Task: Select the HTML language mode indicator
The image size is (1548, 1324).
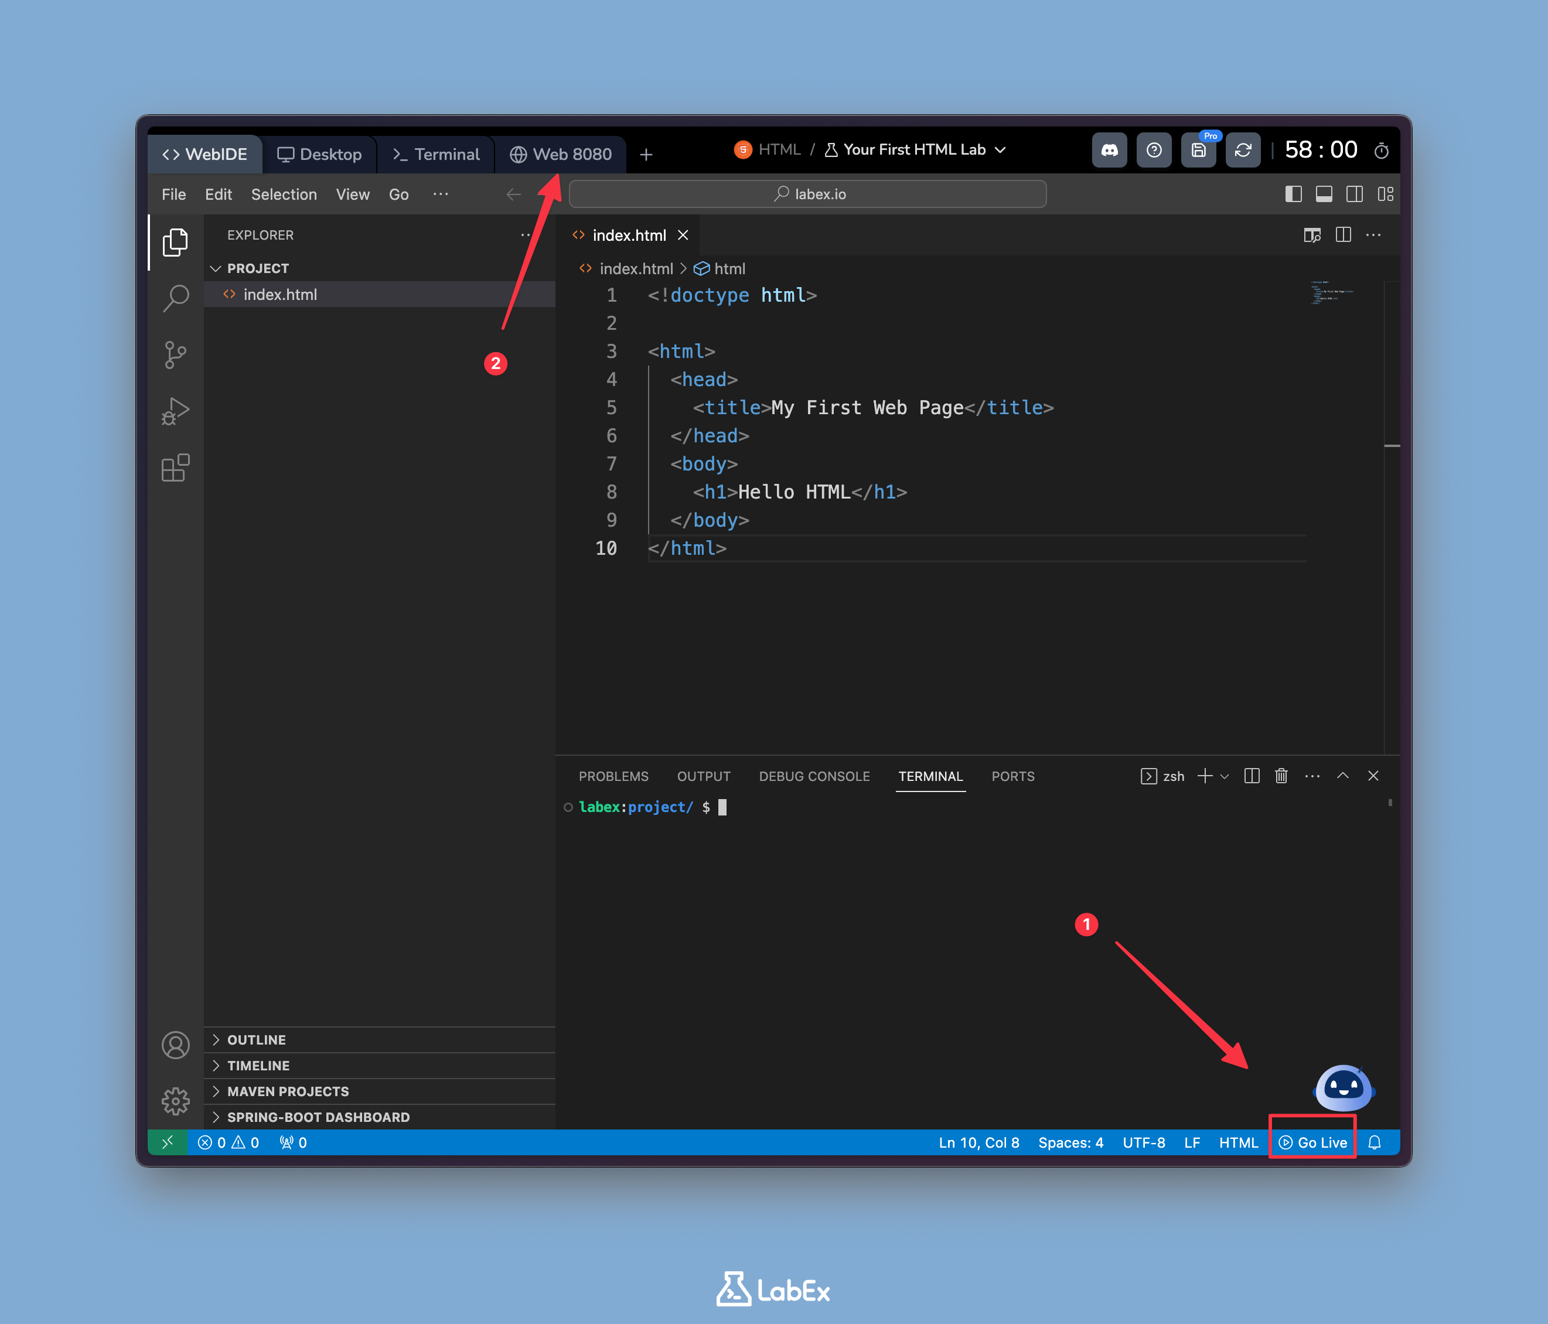Action: [x=1238, y=1142]
